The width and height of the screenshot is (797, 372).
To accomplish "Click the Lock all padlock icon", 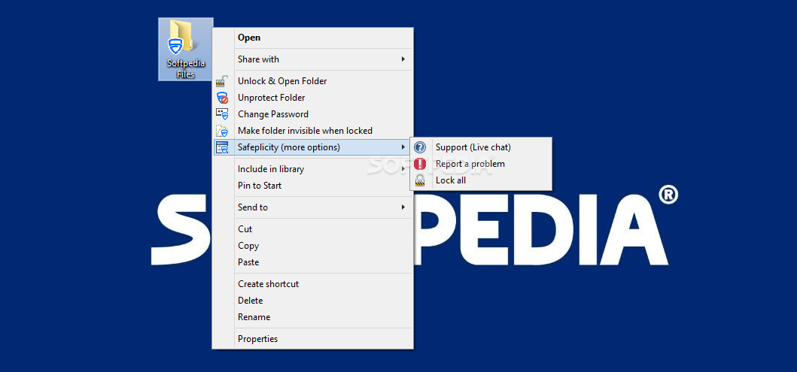I will pos(420,180).
